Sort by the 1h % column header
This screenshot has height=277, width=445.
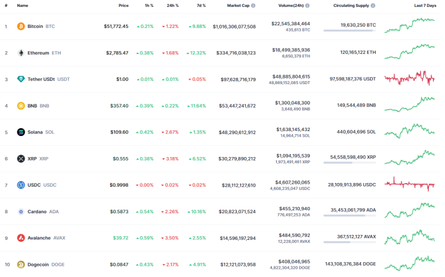click(149, 6)
